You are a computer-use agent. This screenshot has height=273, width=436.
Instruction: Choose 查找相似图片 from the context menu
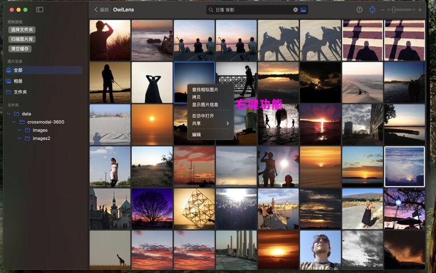click(205, 90)
